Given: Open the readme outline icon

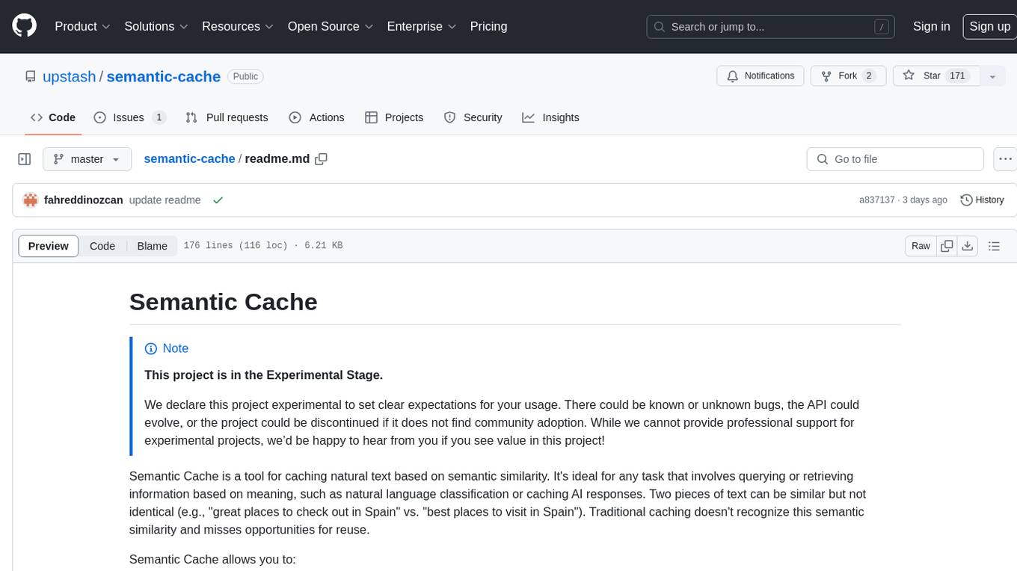Looking at the screenshot, I should (x=994, y=246).
